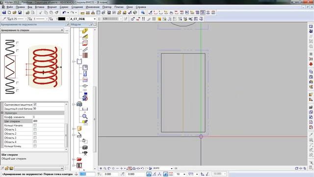
Task: Tick the top checkbox beside spiral diagram
Action: (18, 43)
